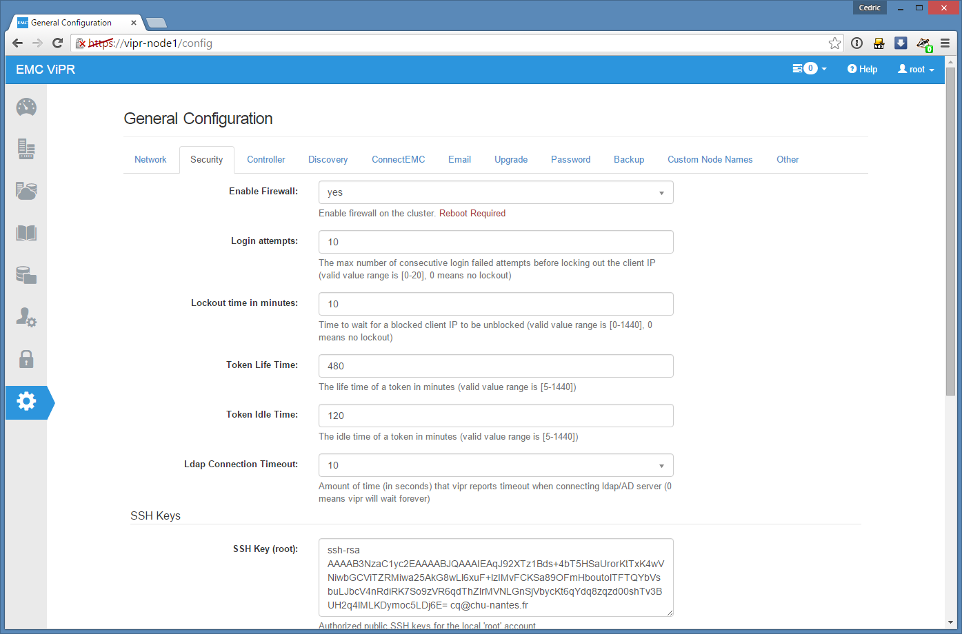The image size is (962, 634).
Task: Click the "Login attempts:" label
Action: [265, 241]
